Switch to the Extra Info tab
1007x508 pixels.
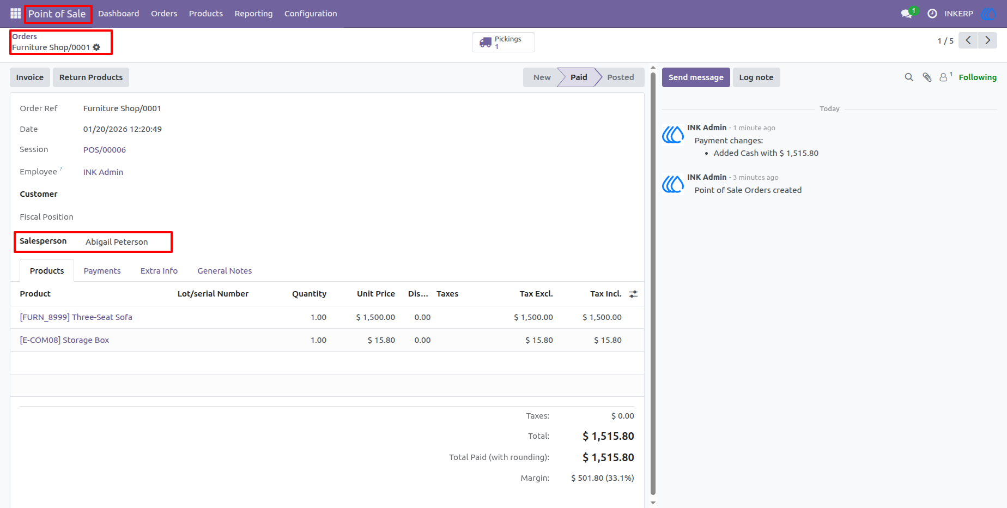click(159, 271)
